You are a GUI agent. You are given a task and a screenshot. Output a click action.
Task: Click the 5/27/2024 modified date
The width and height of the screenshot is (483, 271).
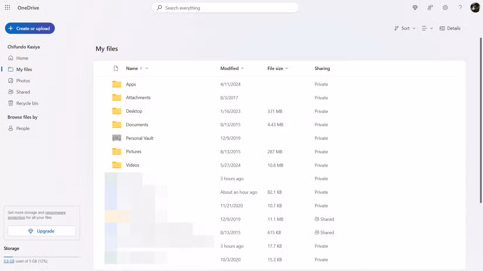230,165
